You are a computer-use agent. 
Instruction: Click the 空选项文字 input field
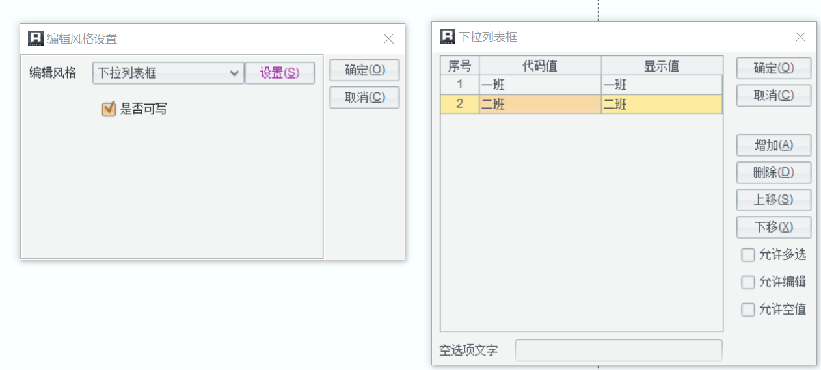618,350
